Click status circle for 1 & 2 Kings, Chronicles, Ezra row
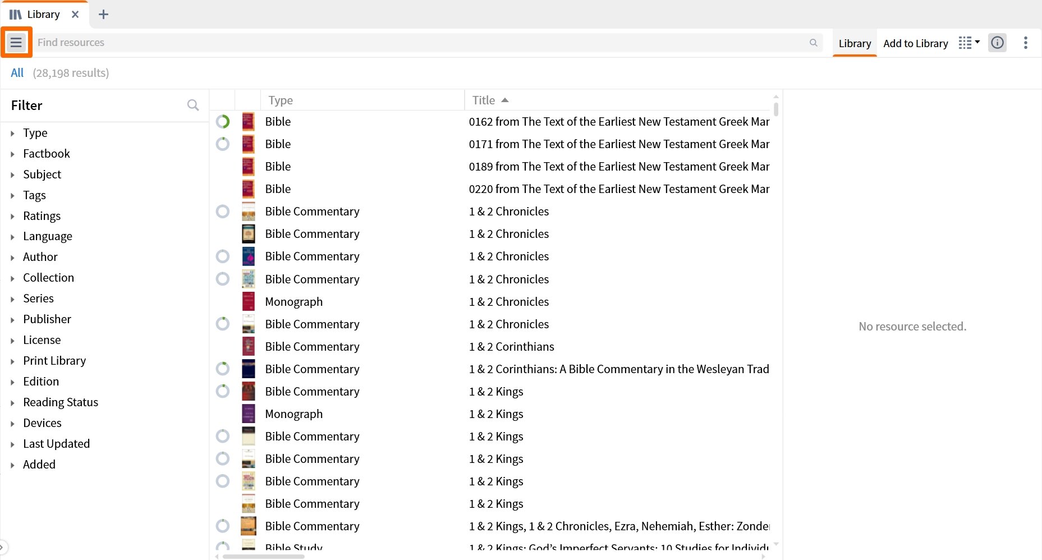Screen dimensions: 1042x560 (x=223, y=526)
